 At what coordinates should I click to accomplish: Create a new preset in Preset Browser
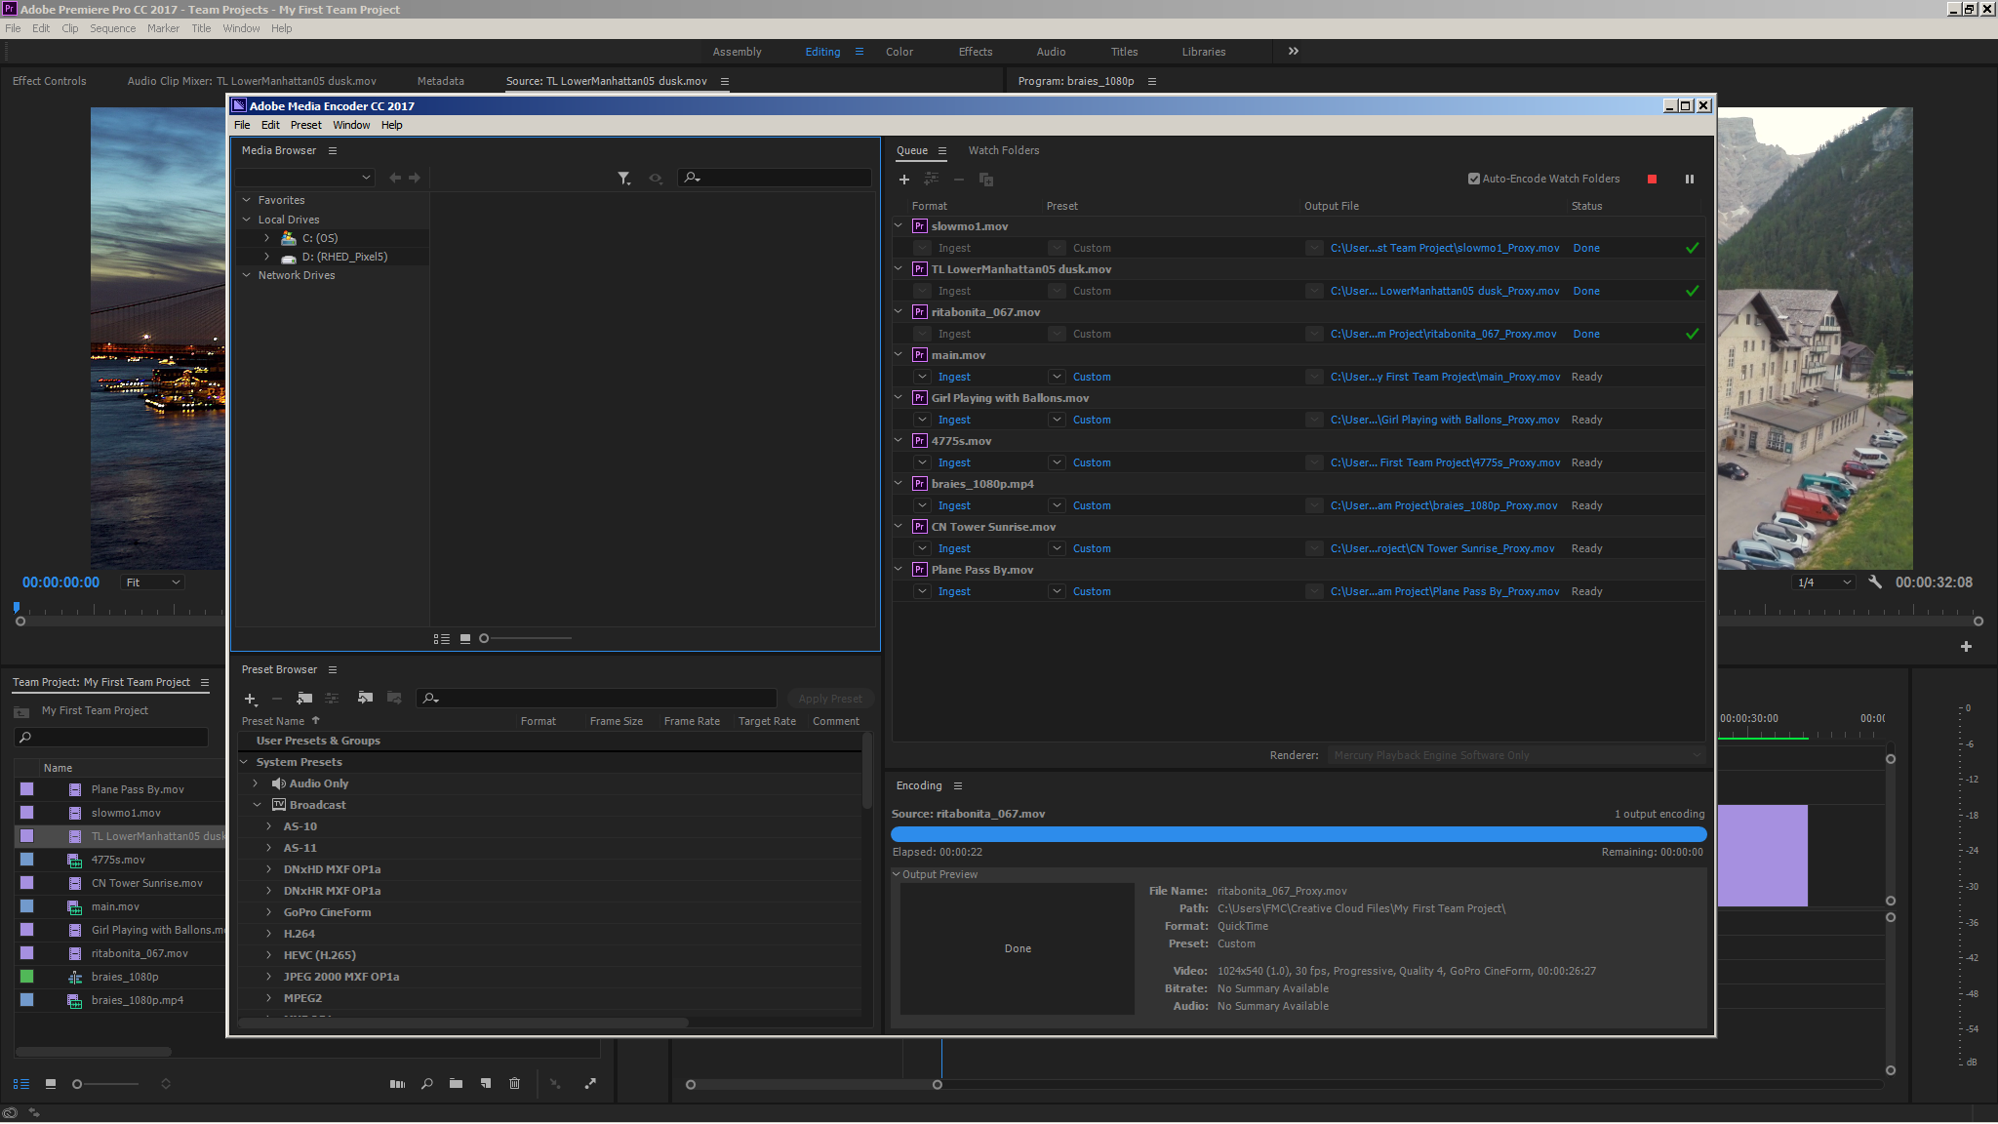[x=251, y=699]
